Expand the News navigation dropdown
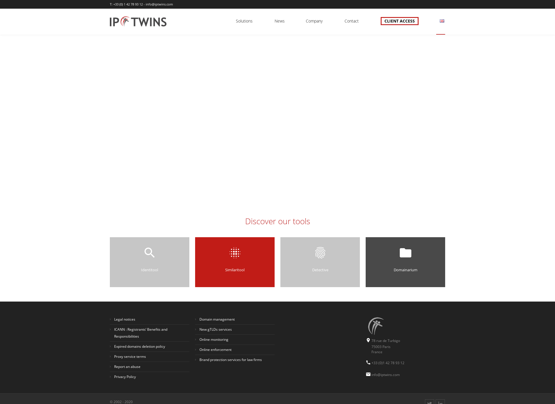The image size is (555, 404). pos(279,21)
